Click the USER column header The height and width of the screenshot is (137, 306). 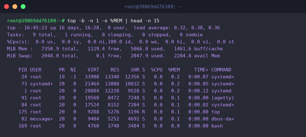pyautogui.click(x=35, y=70)
